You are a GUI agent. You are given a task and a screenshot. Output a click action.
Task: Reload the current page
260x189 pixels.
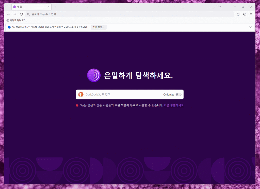pyautogui.click(x=21, y=14)
